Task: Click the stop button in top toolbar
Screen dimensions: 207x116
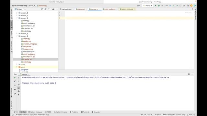Action: (162, 6)
